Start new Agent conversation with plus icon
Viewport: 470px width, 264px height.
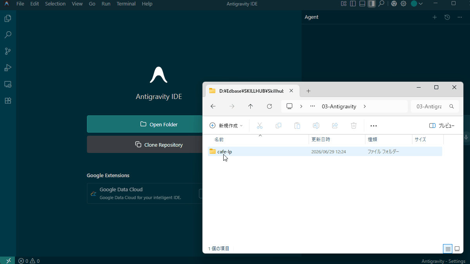pyautogui.click(x=434, y=17)
